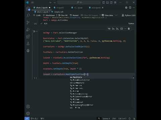Restart the notebook kernel
Viewport: 161px width, 120px height.
(x=74, y=15)
